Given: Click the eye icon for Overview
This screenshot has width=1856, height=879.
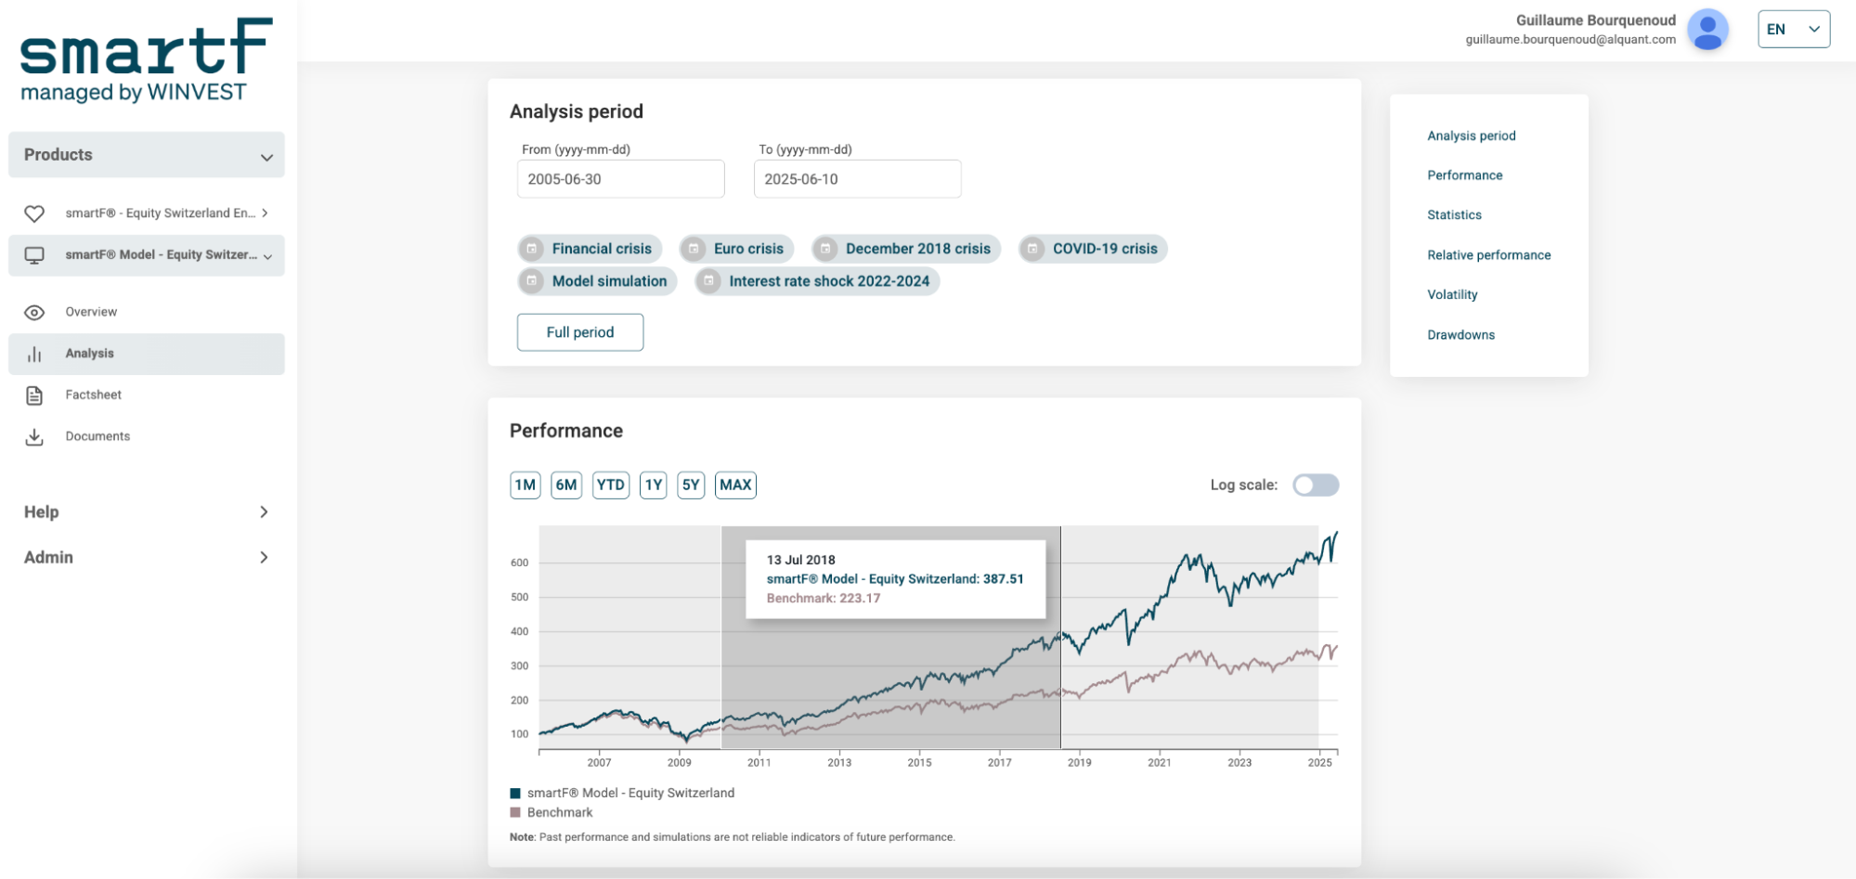Looking at the screenshot, I should tap(34, 313).
